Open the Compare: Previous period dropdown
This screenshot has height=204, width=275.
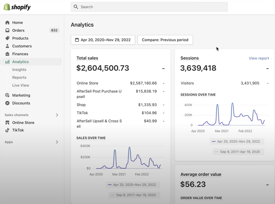coord(165,40)
